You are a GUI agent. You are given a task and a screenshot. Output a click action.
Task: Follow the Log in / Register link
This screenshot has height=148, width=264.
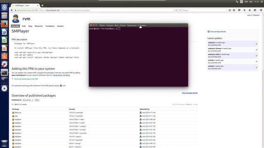click(x=253, y=15)
